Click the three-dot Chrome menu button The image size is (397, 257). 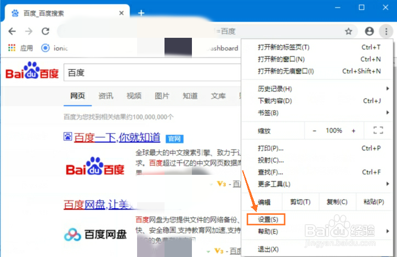(x=386, y=31)
